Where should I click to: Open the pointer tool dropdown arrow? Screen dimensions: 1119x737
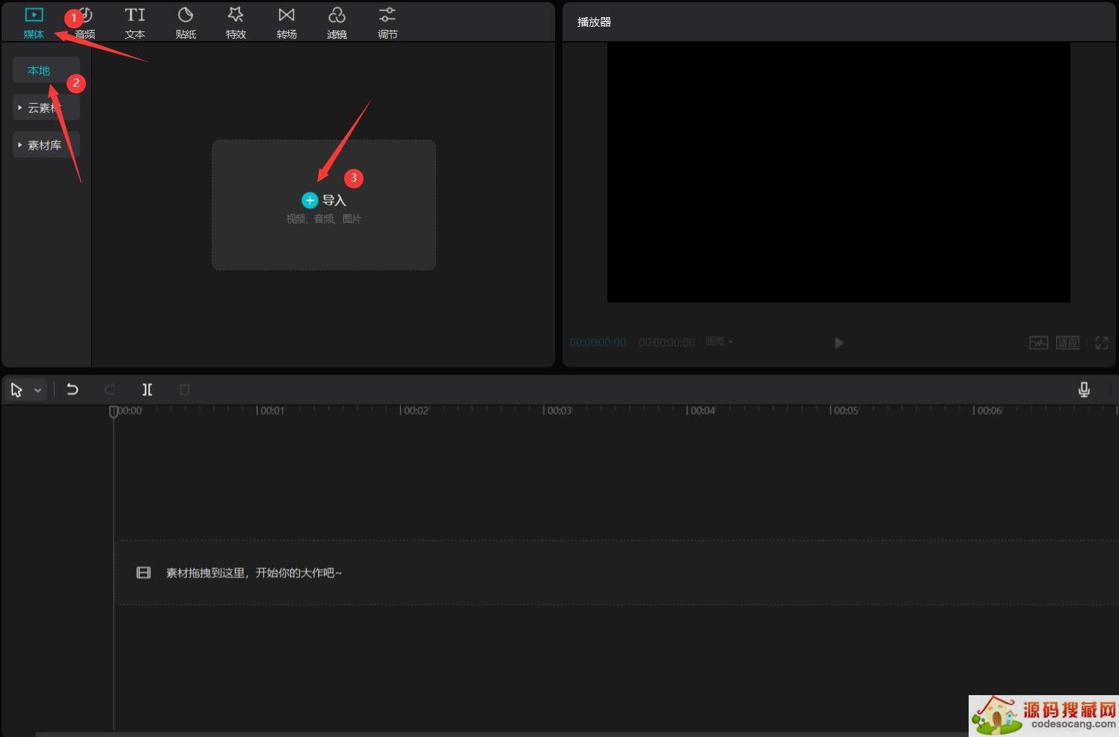pos(37,390)
